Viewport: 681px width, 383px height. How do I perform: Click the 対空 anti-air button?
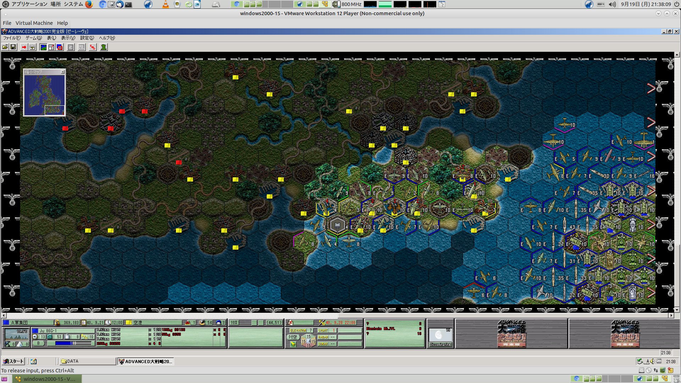[x=293, y=337]
